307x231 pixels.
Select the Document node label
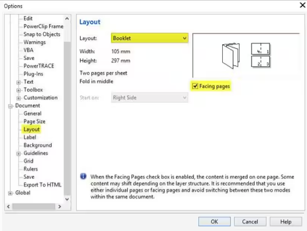click(27, 106)
